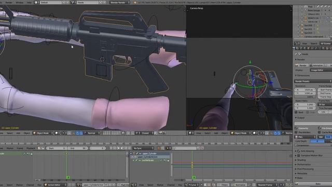The height and width of the screenshot is (187, 332).
Task: Select upper_CylinderAction channel in graph editor
Action: coord(147,157)
